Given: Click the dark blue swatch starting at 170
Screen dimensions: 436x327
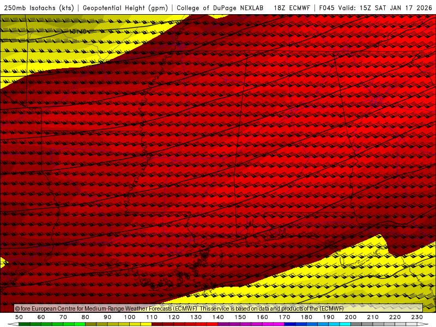Looking at the screenshot, I should tap(290, 324).
